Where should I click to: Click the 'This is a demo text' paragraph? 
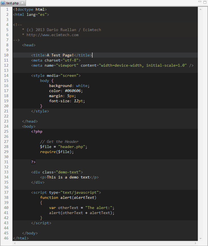tap(68, 177)
